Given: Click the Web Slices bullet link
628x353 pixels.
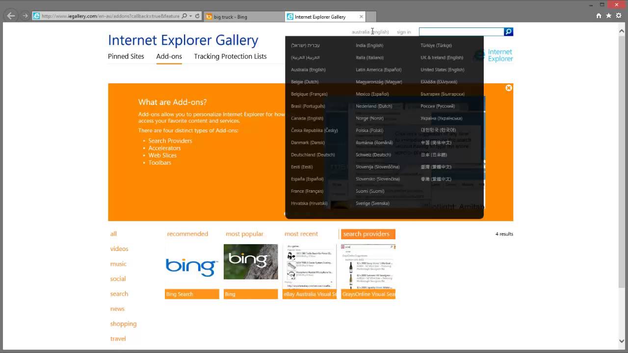Looking at the screenshot, I should [162, 155].
